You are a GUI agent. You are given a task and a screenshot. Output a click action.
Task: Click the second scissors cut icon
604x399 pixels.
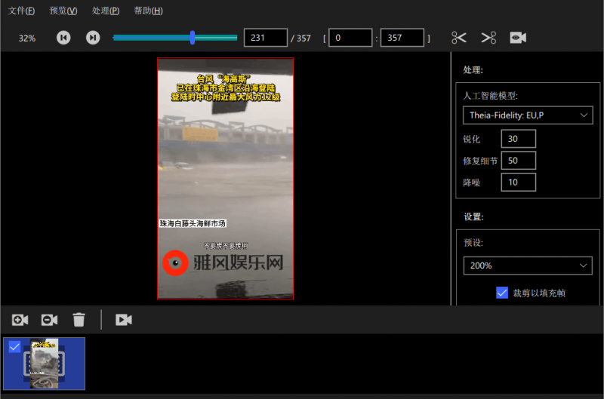click(488, 38)
